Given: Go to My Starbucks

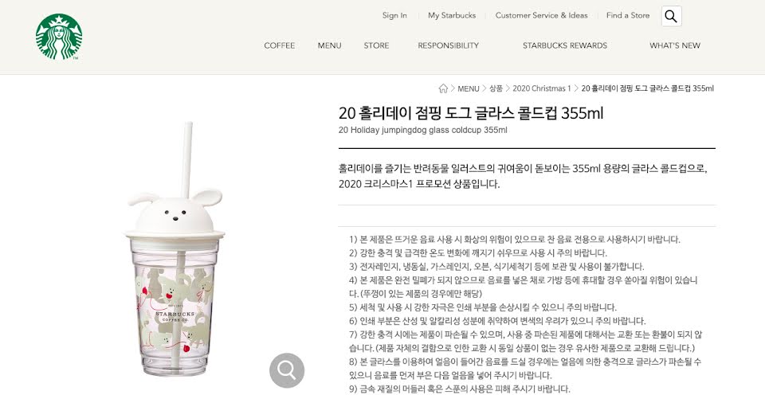Looking at the screenshot, I should [x=452, y=15].
